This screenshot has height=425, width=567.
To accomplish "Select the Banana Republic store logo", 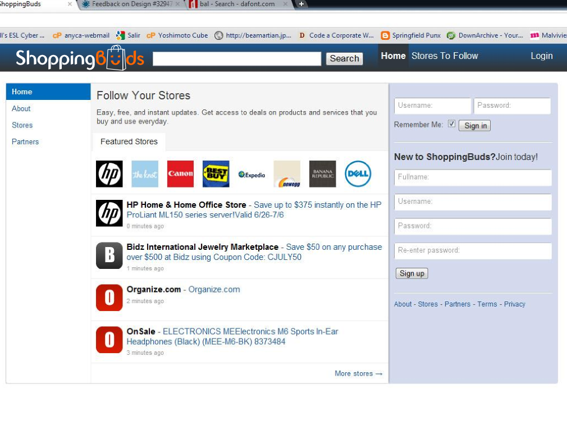I will 322,174.
